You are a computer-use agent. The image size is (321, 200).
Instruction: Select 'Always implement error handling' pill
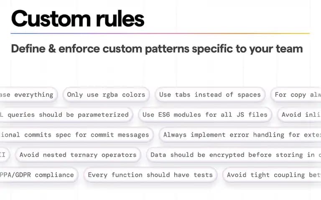[x=240, y=135]
